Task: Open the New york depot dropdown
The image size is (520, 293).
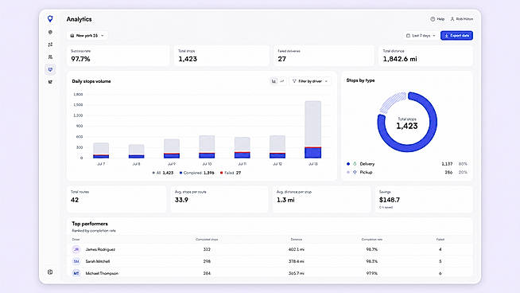Action: [87, 36]
